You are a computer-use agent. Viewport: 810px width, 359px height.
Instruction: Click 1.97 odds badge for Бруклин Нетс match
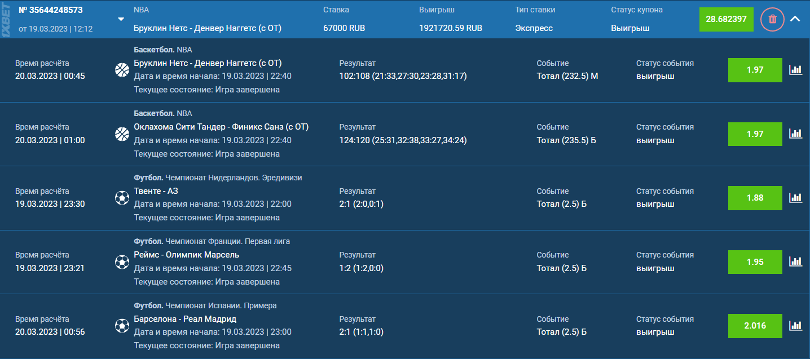coord(755,70)
